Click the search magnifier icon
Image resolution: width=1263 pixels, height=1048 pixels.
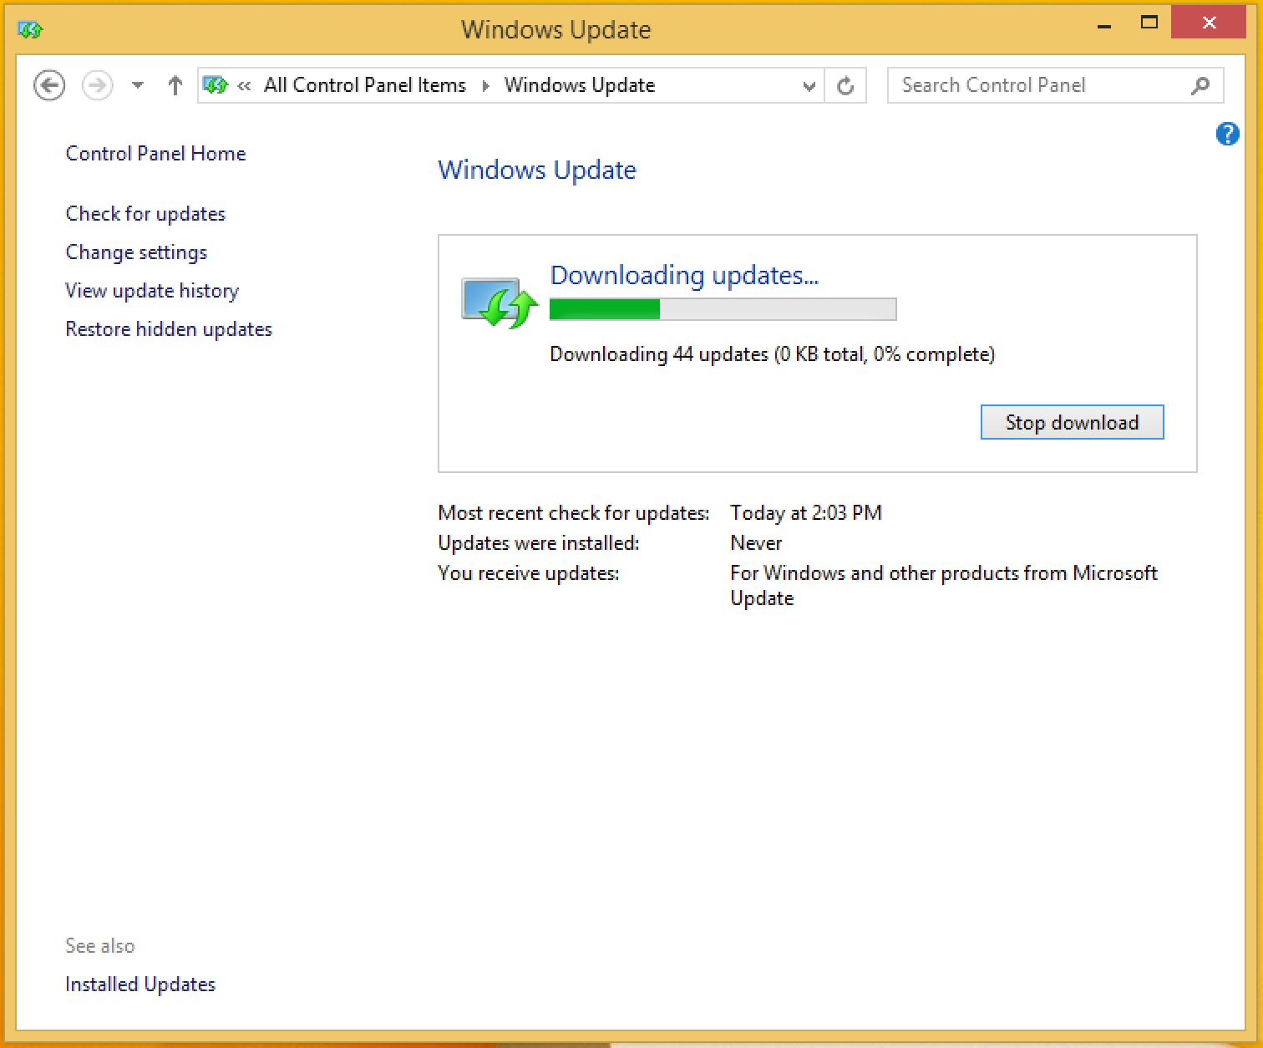(x=1200, y=85)
